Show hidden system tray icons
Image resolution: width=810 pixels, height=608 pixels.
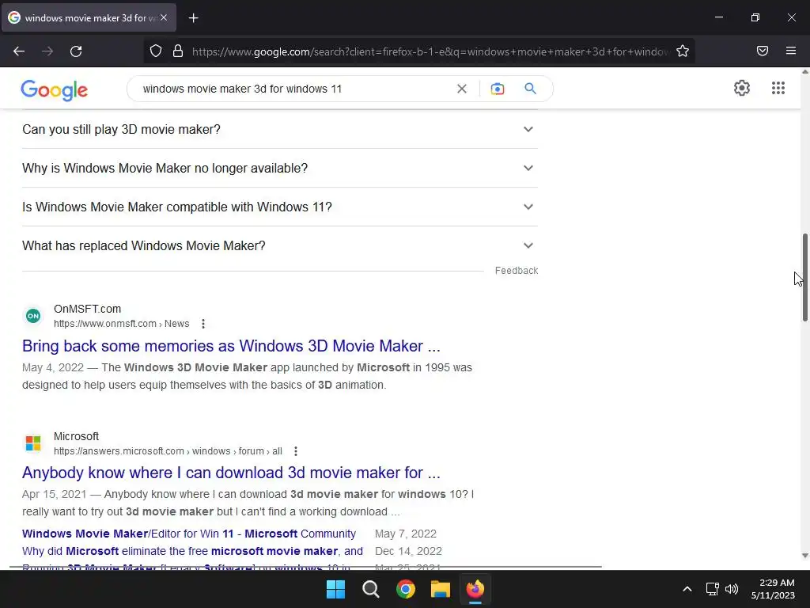pos(687,589)
